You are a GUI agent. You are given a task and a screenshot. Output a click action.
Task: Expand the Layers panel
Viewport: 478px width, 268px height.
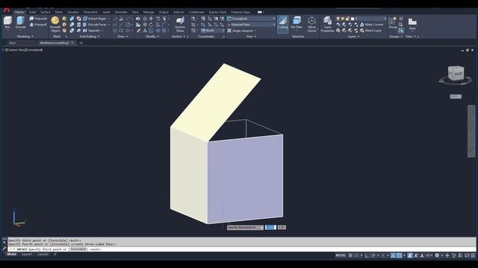coord(353,36)
